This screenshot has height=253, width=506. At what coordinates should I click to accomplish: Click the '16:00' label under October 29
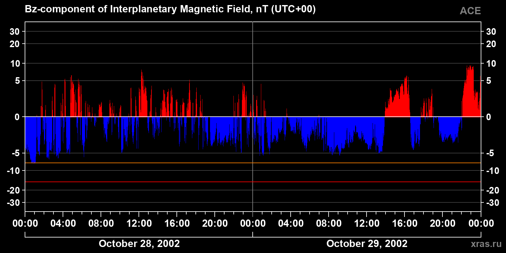[405, 223]
